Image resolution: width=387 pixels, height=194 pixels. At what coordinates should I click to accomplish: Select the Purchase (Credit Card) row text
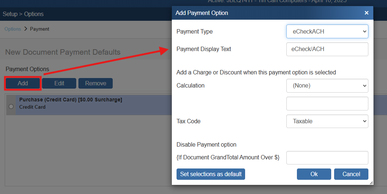70,100
